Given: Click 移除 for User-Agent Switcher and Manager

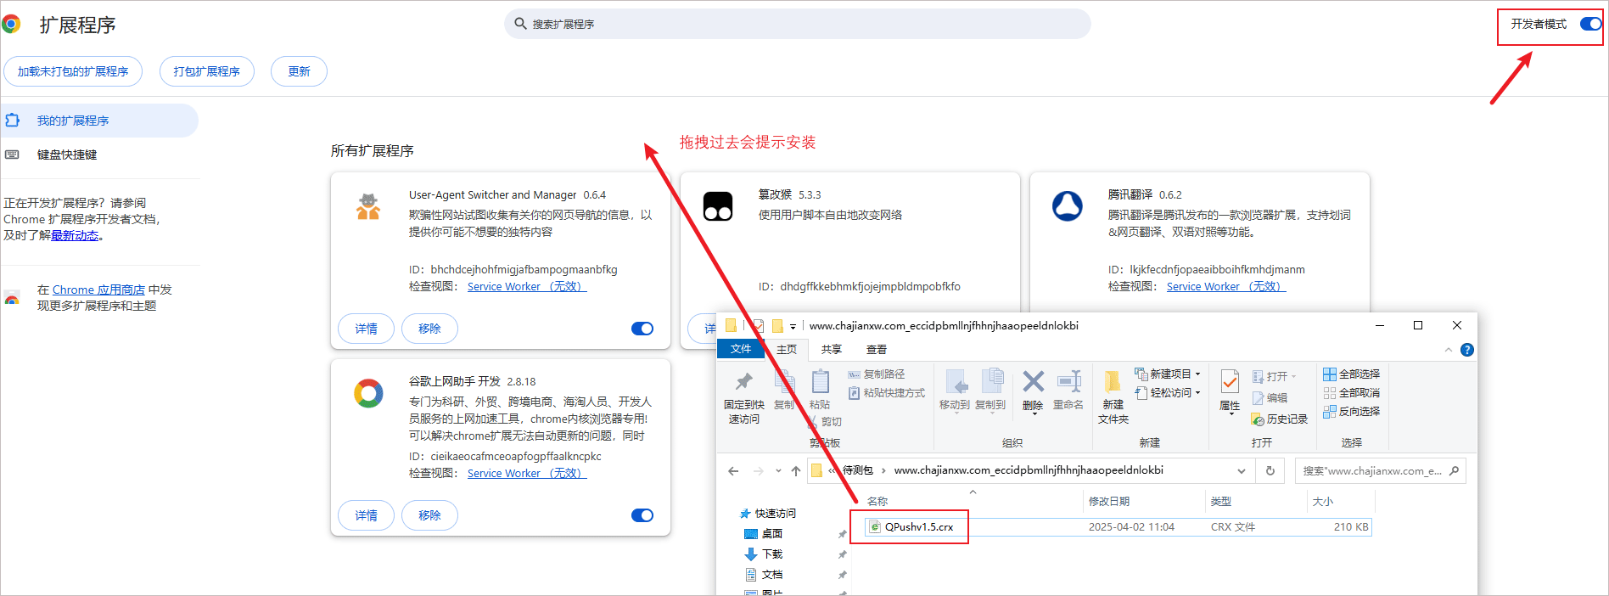Looking at the screenshot, I should coord(429,329).
